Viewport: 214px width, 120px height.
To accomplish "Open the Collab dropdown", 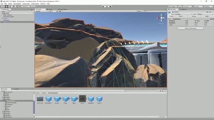I will tap(173, 7).
